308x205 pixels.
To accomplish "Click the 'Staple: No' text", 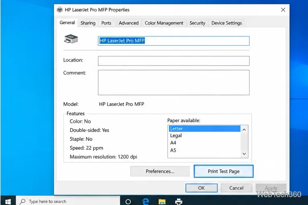I will click(81, 139).
